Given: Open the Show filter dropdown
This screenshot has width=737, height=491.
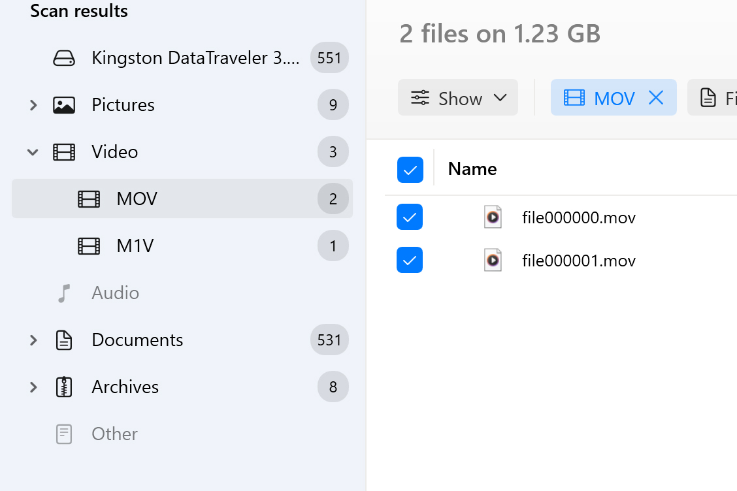Looking at the screenshot, I should pyautogui.click(x=458, y=98).
